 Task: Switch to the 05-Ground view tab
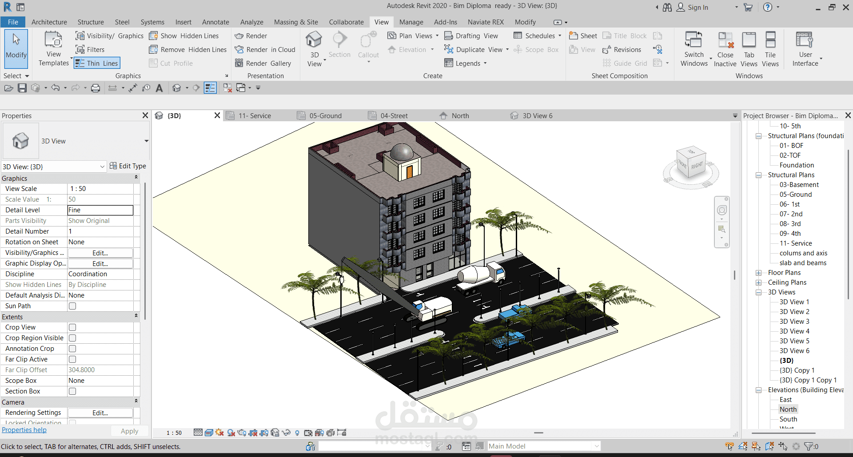[325, 116]
